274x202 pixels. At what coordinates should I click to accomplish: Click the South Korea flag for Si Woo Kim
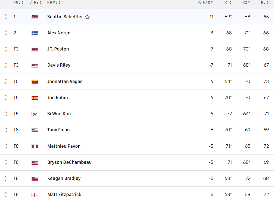(34, 114)
